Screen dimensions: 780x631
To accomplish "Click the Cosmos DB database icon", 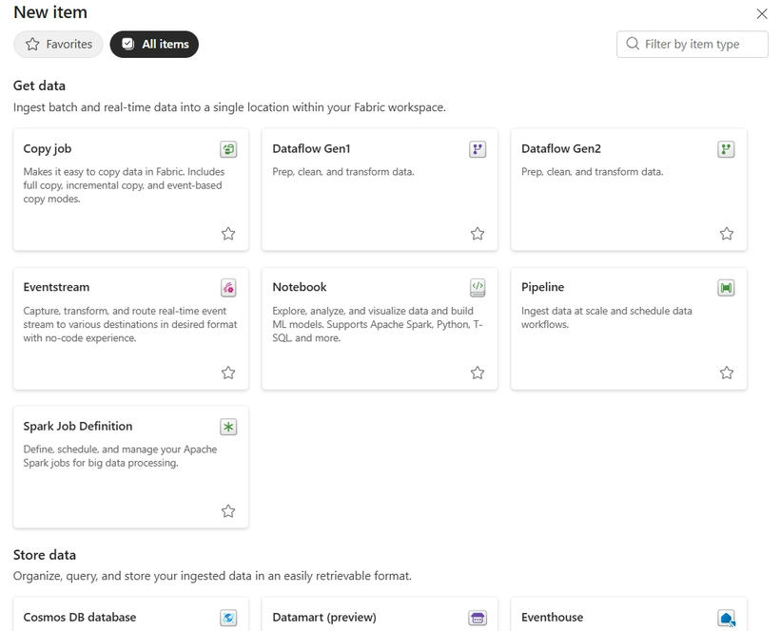I will point(228,618).
